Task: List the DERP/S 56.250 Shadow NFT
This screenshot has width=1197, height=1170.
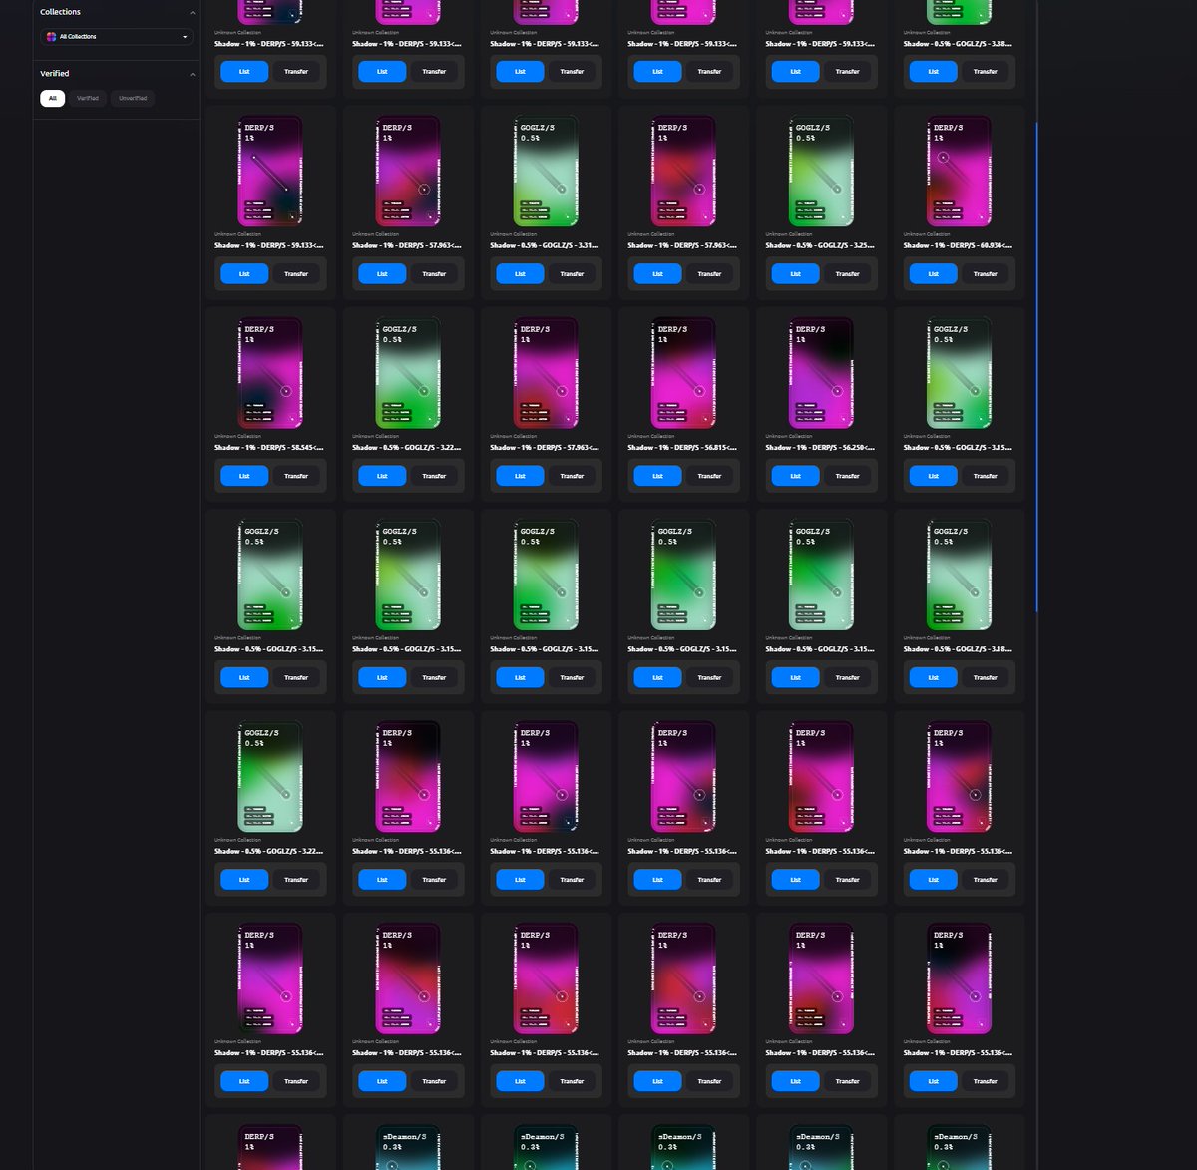Action: [795, 476]
